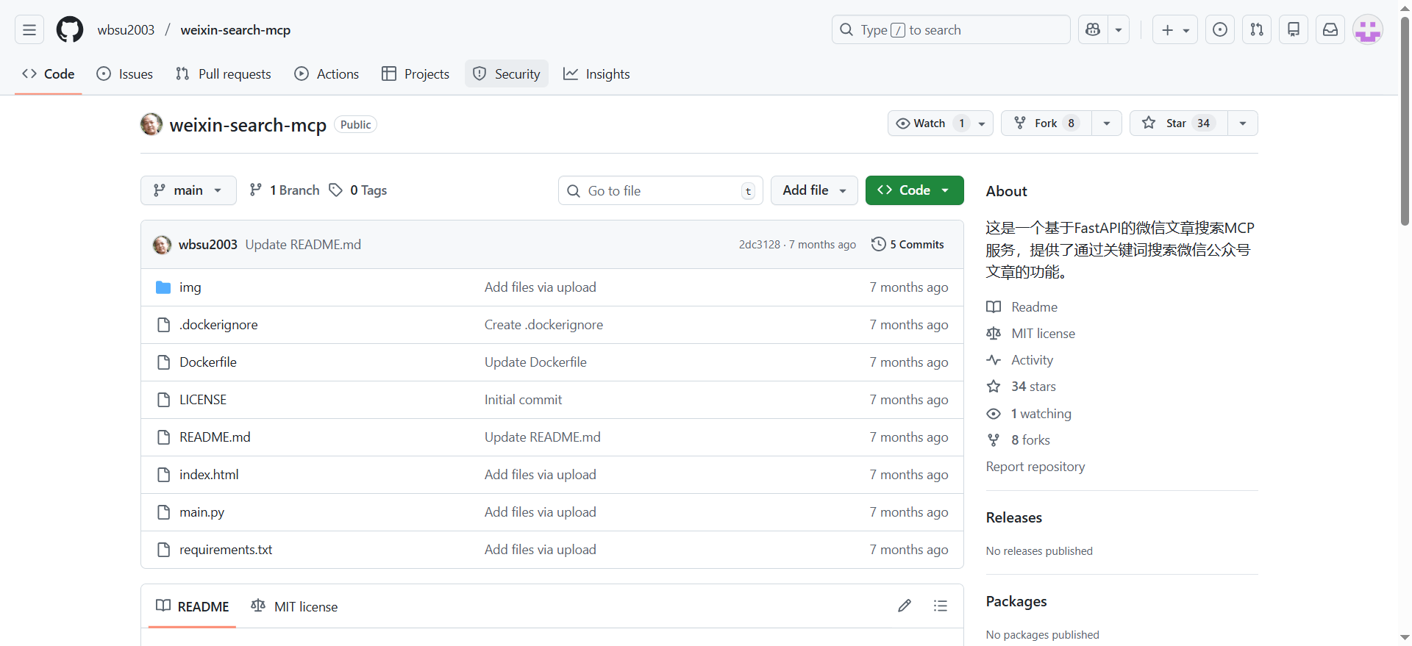Star the weixin-search-mcp repository
Image resolution: width=1412 pixels, height=646 pixels.
1178,123
